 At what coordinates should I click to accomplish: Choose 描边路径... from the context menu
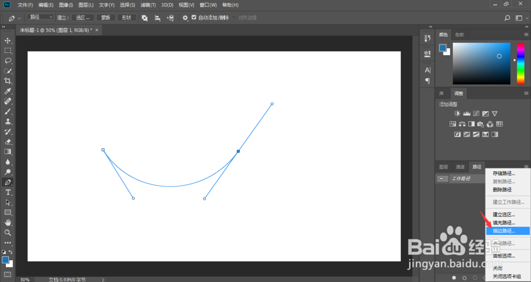(x=508, y=231)
